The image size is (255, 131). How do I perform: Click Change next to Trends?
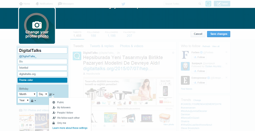point(197,100)
